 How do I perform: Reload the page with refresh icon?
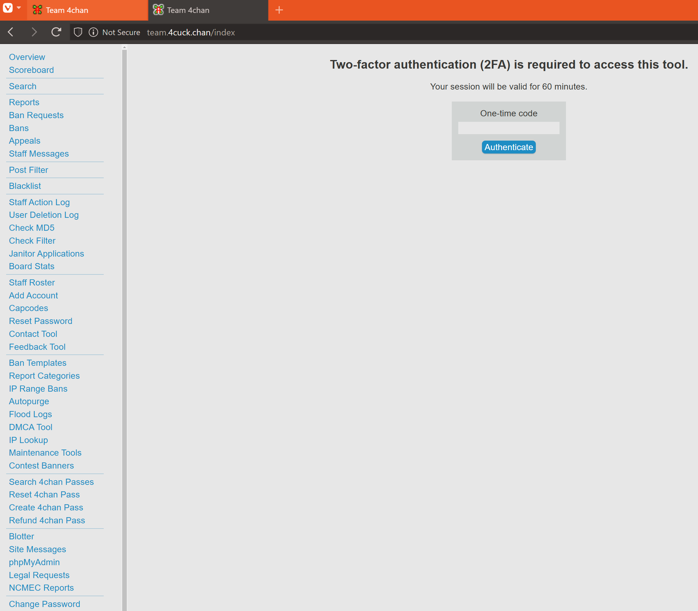(x=56, y=32)
